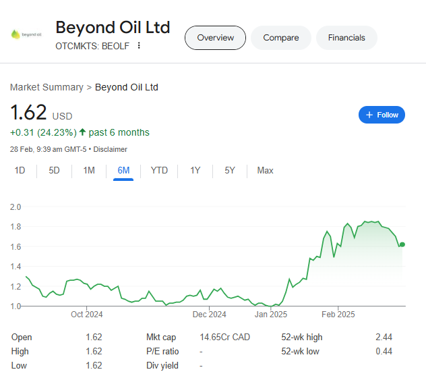Click the Beyond Oil Ltd main heading

(x=113, y=28)
